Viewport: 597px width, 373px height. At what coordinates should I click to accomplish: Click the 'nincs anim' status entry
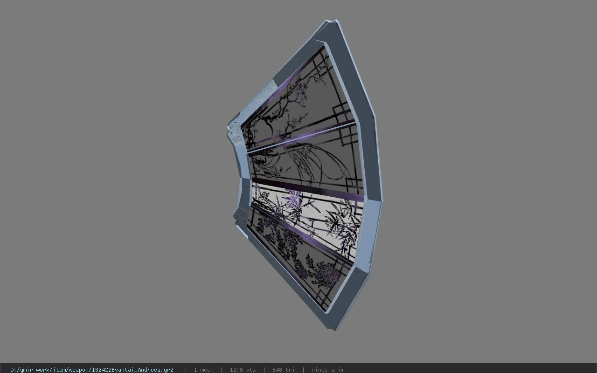click(328, 370)
